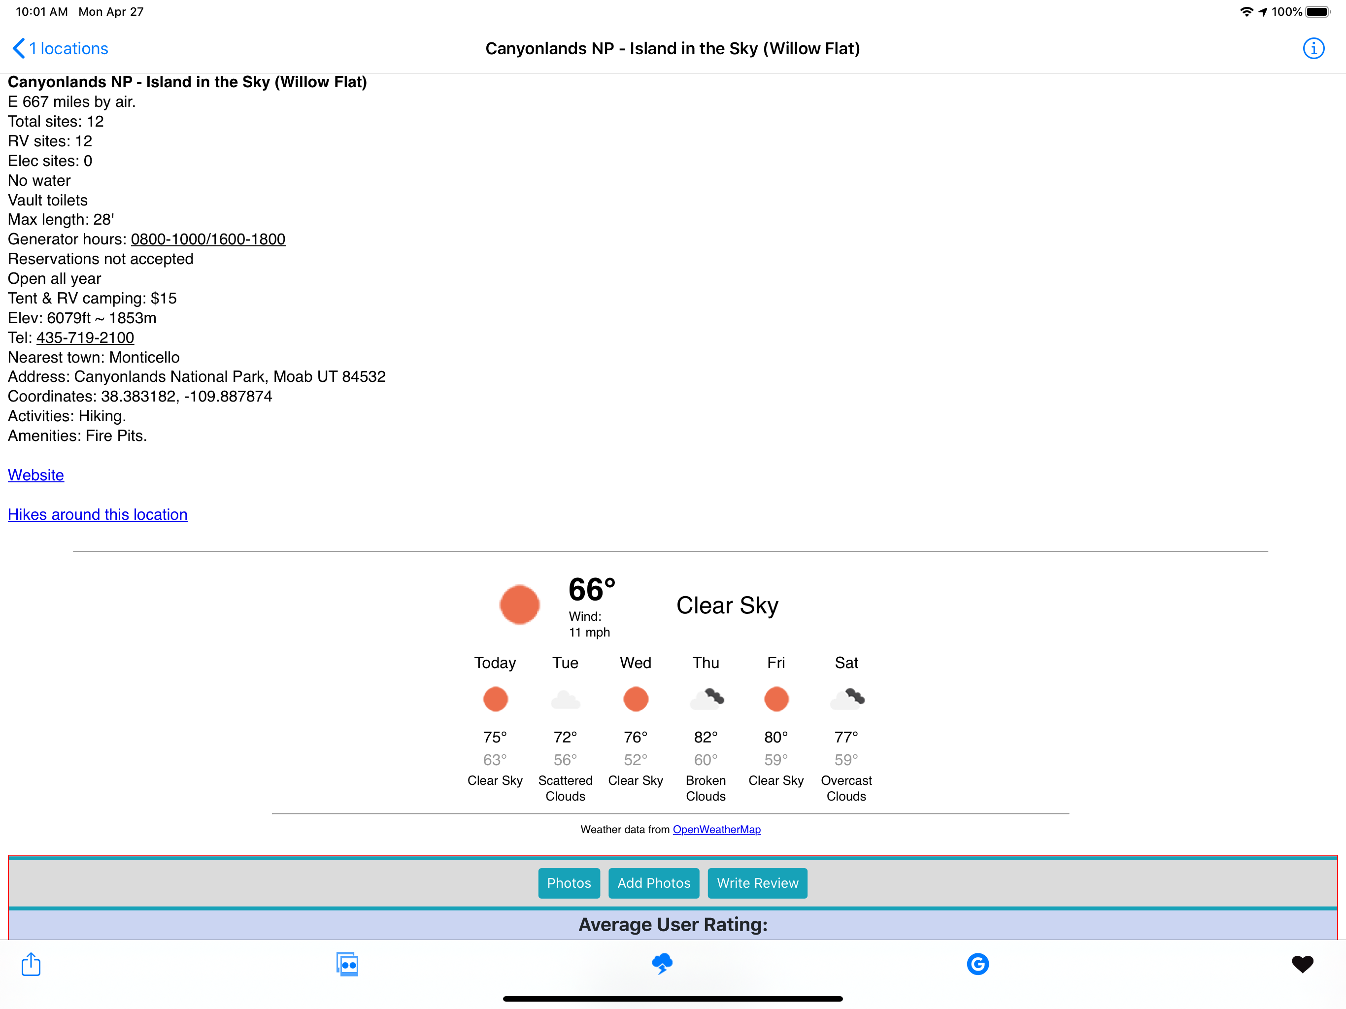The width and height of the screenshot is (1346, 1009).
Task: Tap the weather storm cloud icon
Action: point(662,963)
